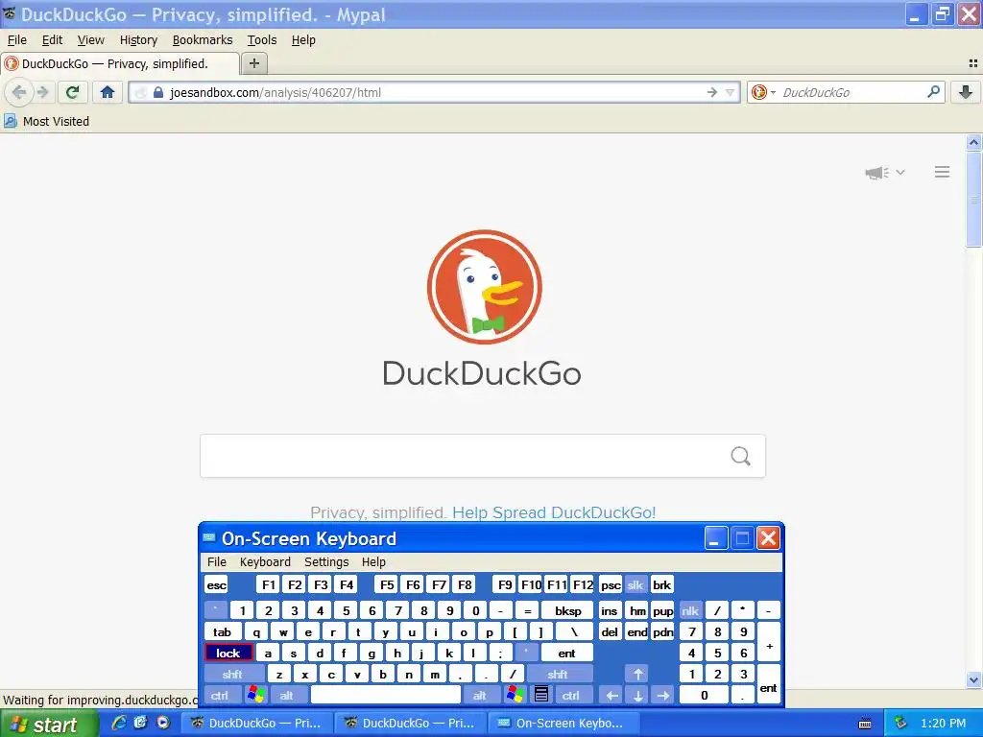Toggle the right shft key

click(x=558, y=675)
